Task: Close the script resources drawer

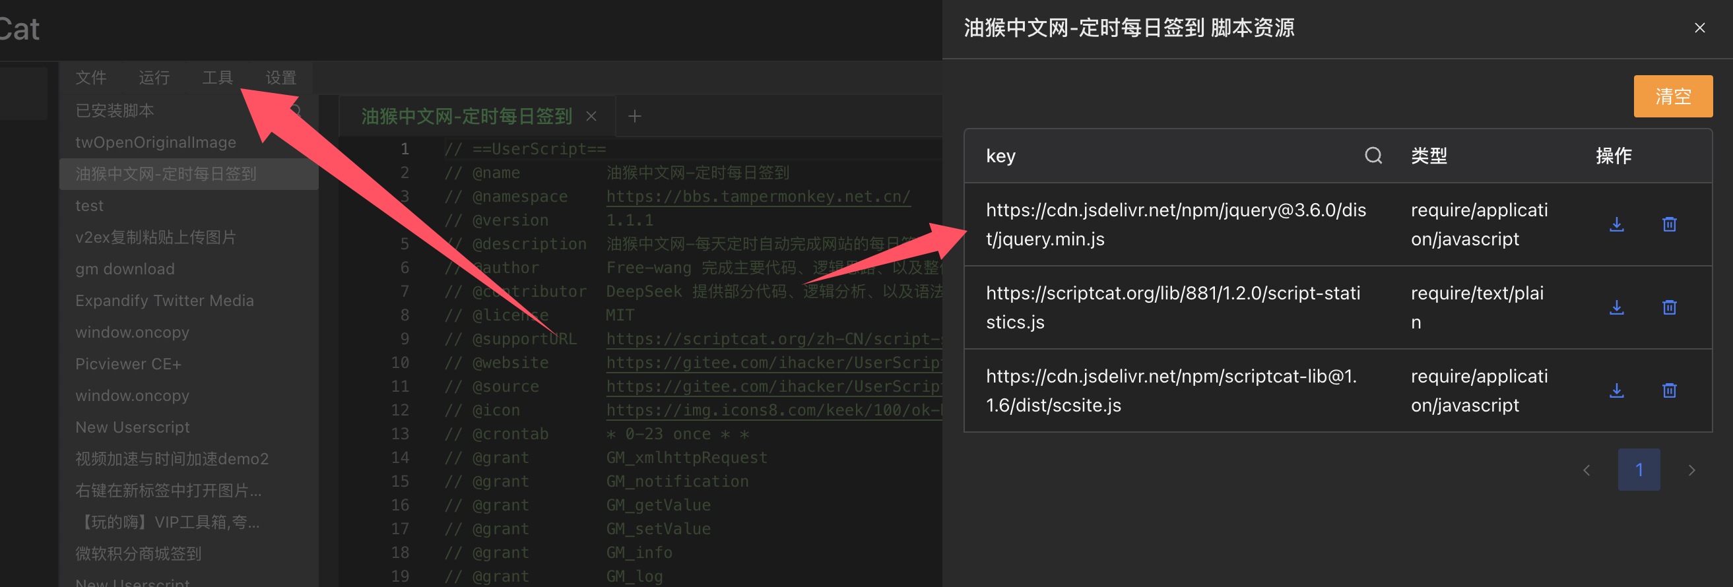Action: pyautogui.click(x=1699, y=28)
